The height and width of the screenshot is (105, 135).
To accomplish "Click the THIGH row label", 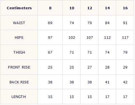I will tap(19, 52).
